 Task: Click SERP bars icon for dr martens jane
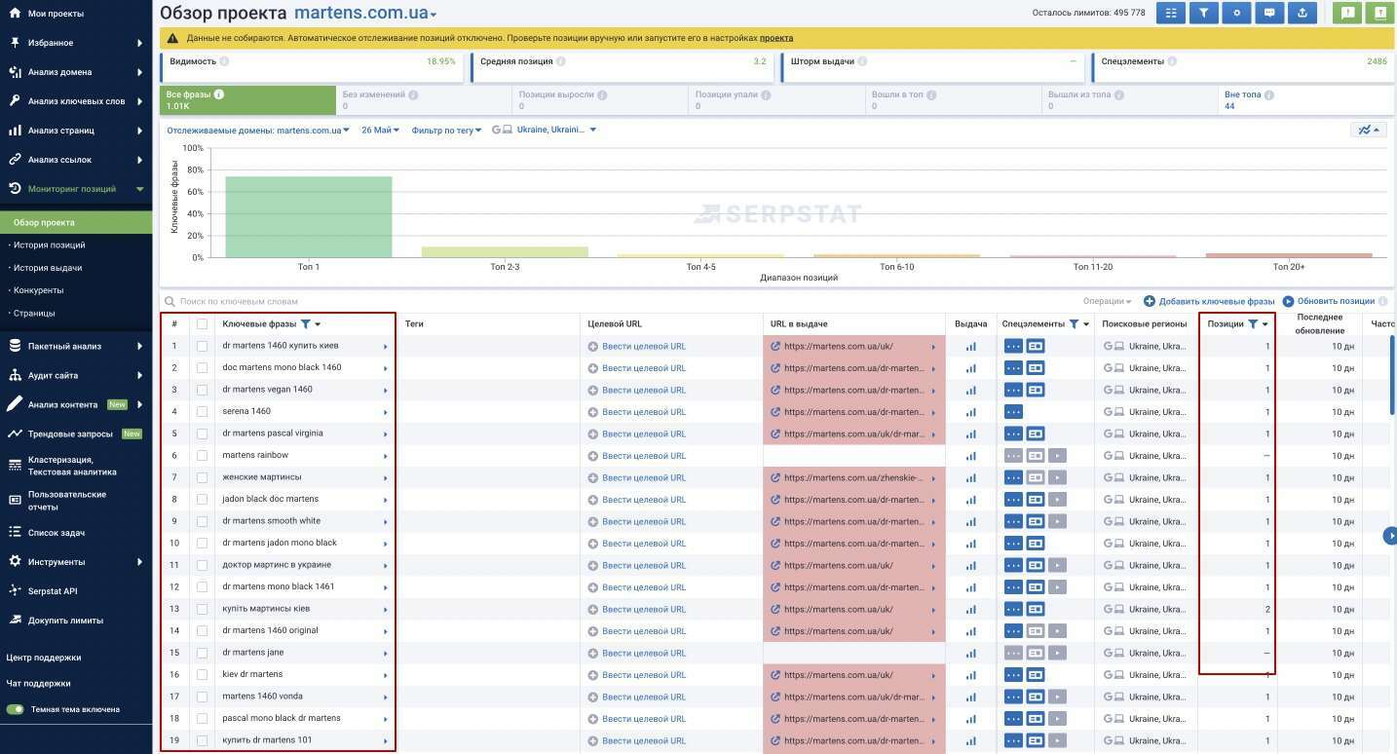point(970,653)
